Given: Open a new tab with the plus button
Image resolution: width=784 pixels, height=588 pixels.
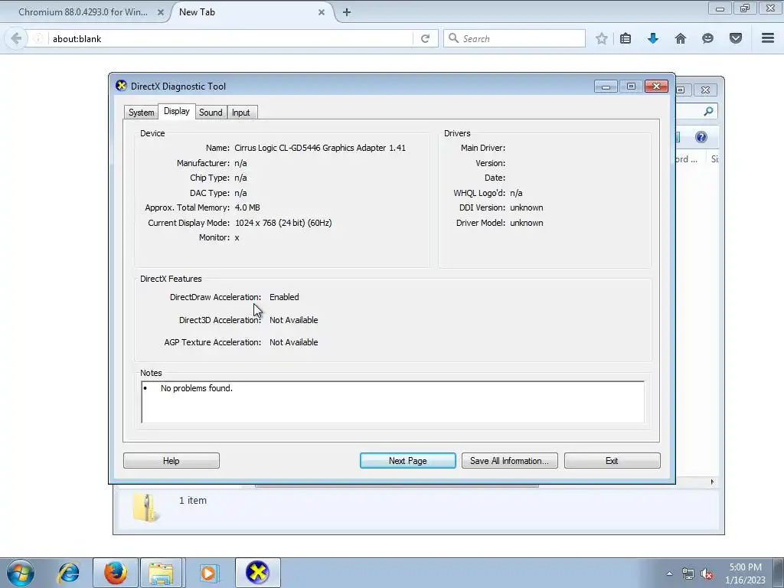Looking at the screenshot, I should [x=347, y=12].
